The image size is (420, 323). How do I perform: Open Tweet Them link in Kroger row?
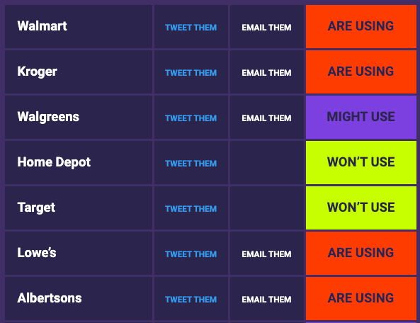click(191, 72)
